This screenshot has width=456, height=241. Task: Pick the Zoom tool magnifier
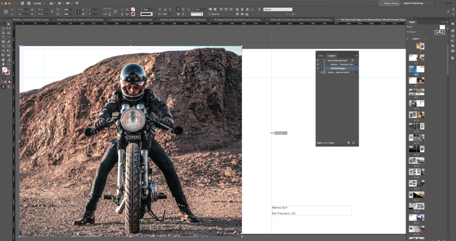tap(9, 64)
